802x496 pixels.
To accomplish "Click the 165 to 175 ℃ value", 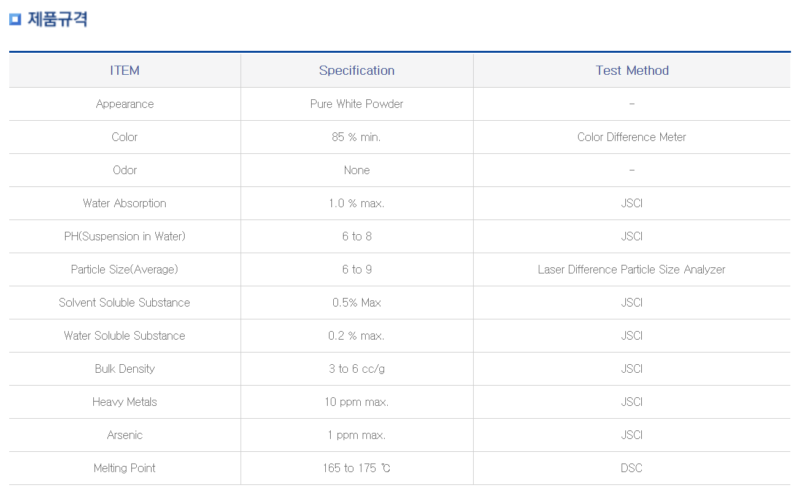I will tap(357, 468).
